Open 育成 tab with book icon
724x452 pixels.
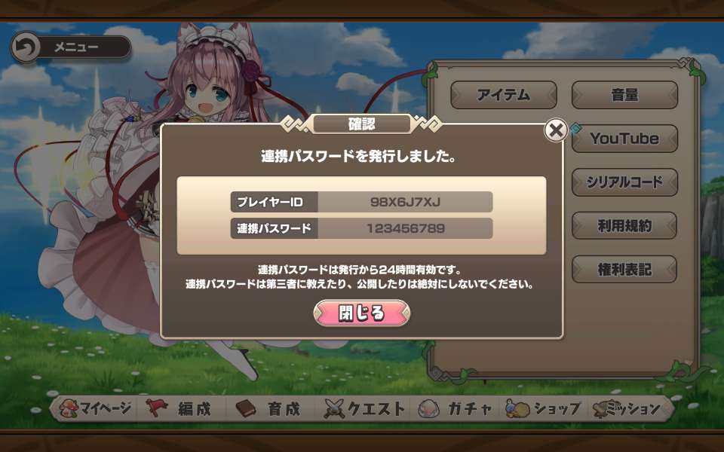tap(269, 408)
